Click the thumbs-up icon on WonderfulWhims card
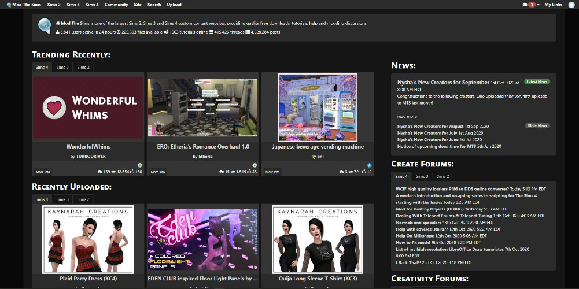Viewport: 579px width, 289px height. (132, 172)
